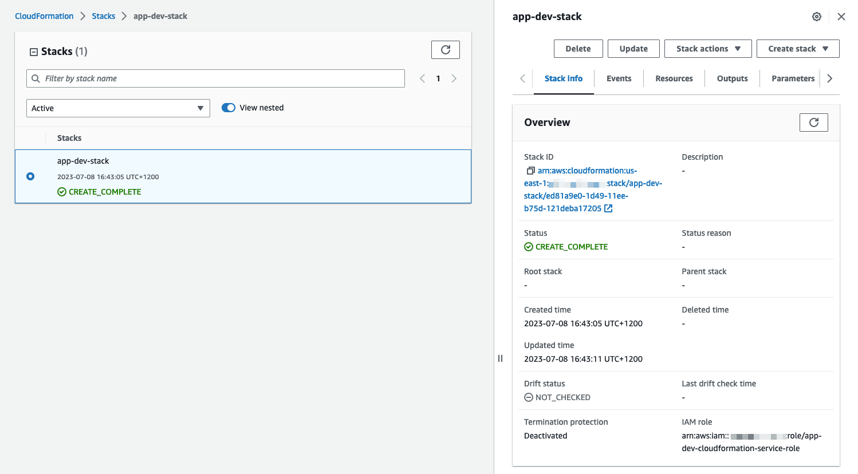Click the Delete button
Screen dimensions: 858x474
(x=578, y=49)
